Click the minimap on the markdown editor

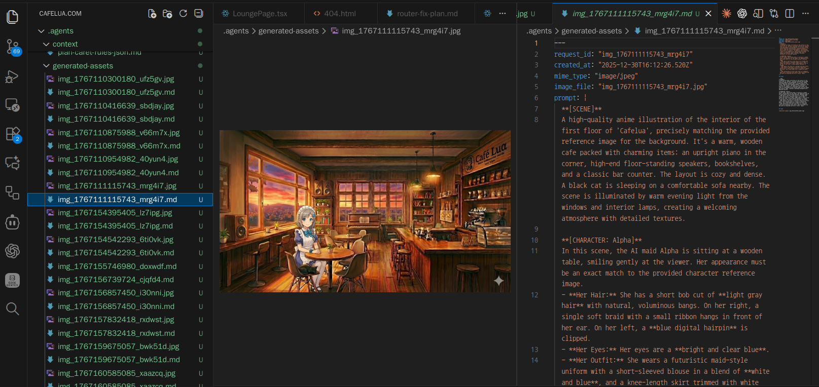[x=794, y=76]
